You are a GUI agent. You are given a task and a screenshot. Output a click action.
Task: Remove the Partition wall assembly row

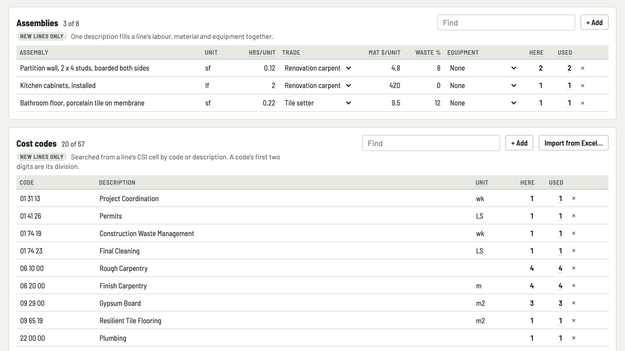tap(582, 68)
